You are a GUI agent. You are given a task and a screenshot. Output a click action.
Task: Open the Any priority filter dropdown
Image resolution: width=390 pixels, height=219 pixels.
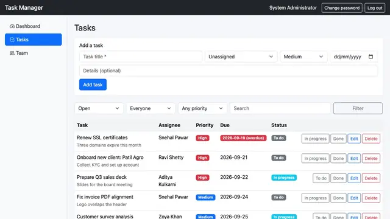[x=202, y=108]
